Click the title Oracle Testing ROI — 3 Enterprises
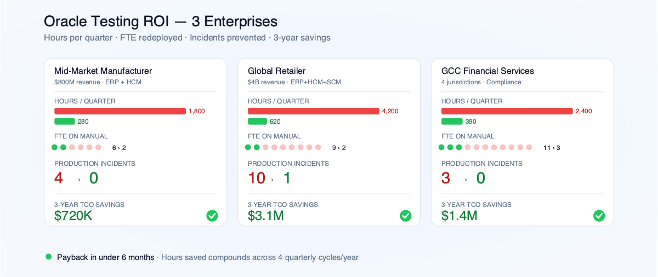Screen dimensions: 658x277 click(161, 21)
